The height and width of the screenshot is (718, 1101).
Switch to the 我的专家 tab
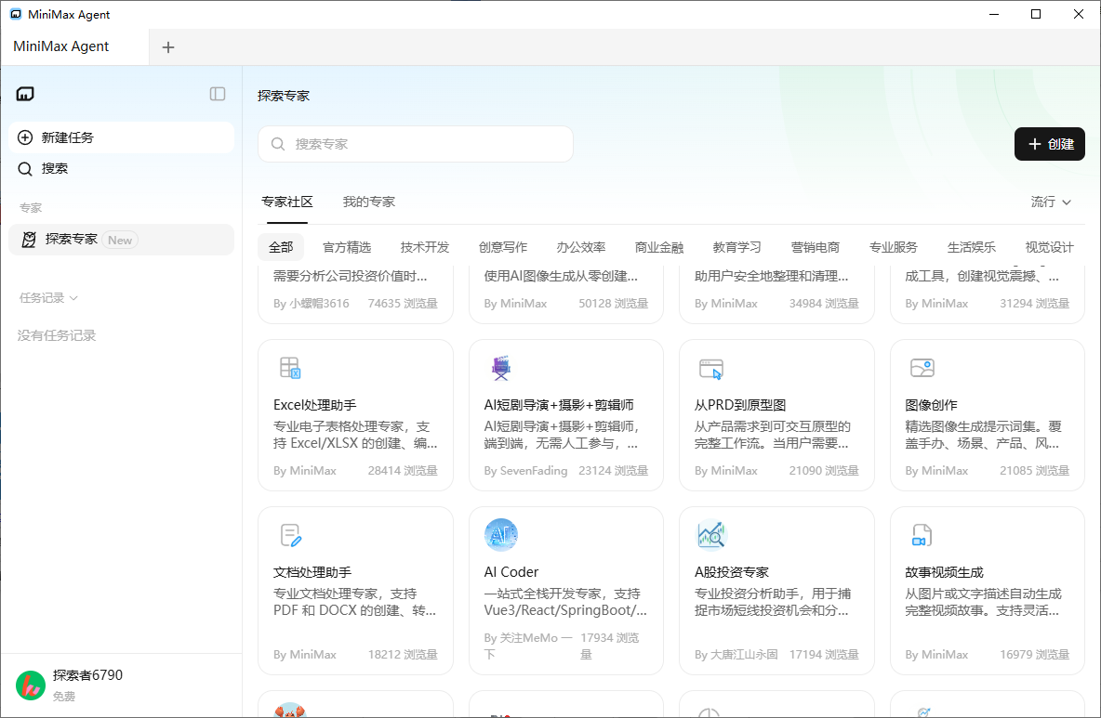(x=368, y=202)
